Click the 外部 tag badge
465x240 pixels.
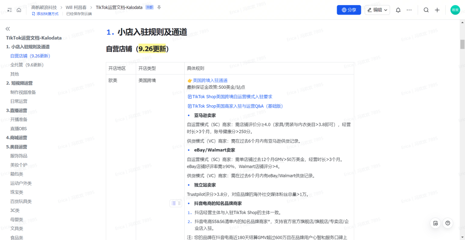pyautogui.click(x=150, y=7)
